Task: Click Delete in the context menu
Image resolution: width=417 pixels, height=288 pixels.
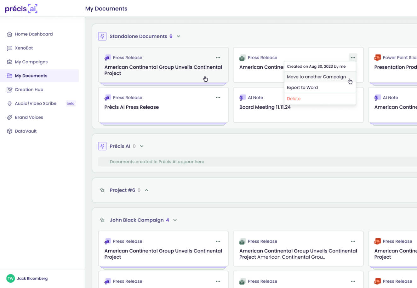Action: 294,99
